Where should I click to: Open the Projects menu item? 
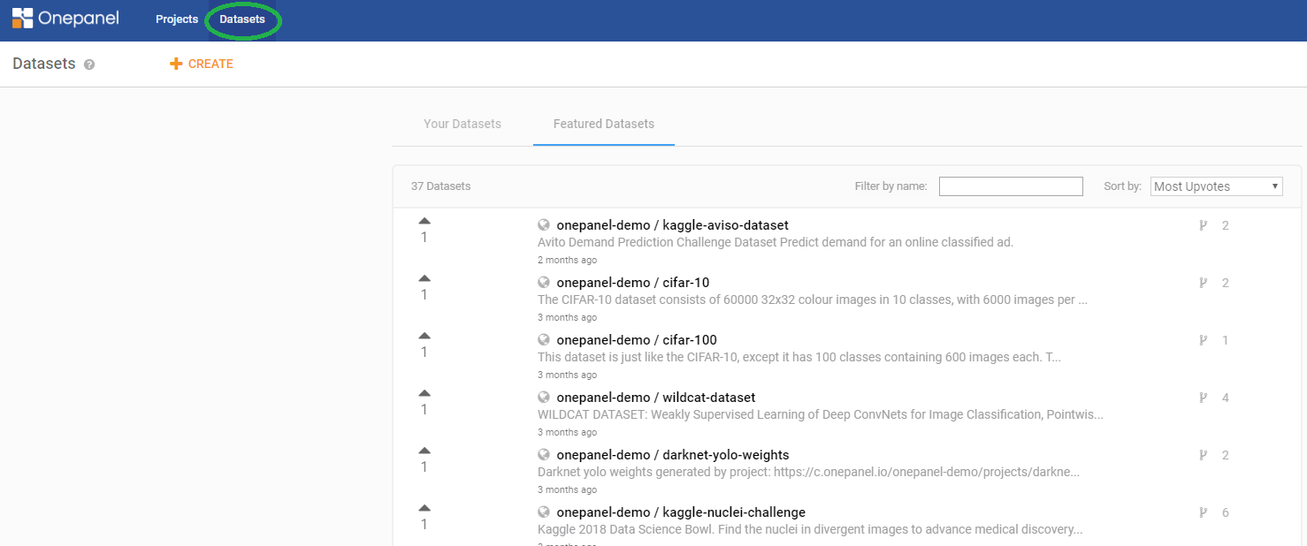pos(177,19)
